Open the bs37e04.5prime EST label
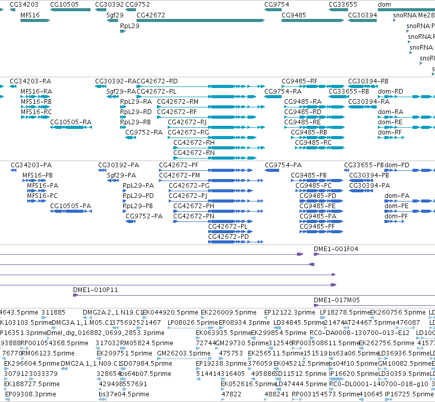 [124, 394]
